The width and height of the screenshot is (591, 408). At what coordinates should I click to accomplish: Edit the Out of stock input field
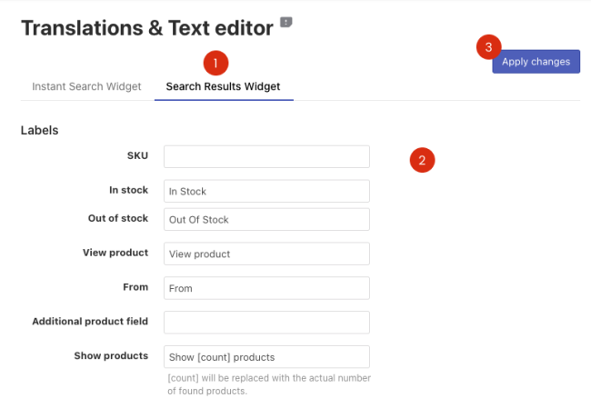266,219
